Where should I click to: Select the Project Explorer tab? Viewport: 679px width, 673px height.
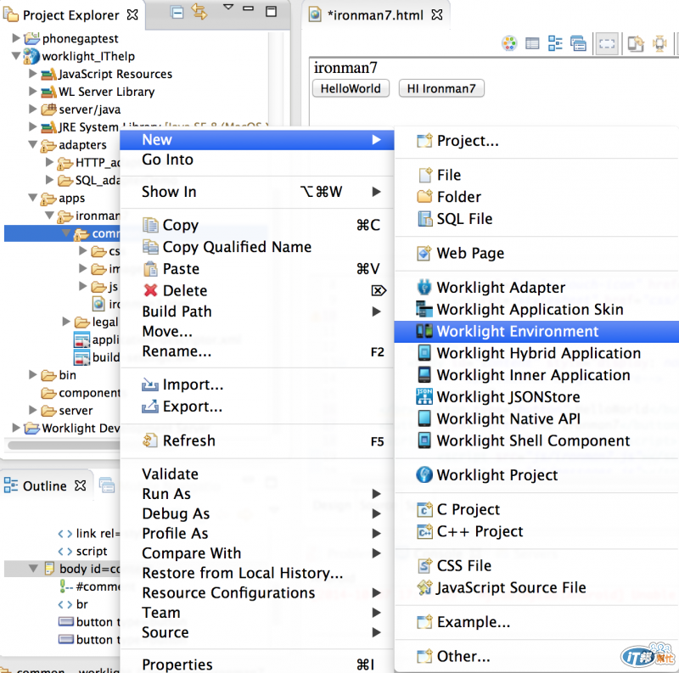point(71,15)
